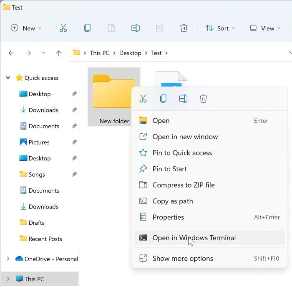The height and width of the screenshot is (287, 292).
Task: Select Pin to Quick access
Action: (x=209, y=153)
